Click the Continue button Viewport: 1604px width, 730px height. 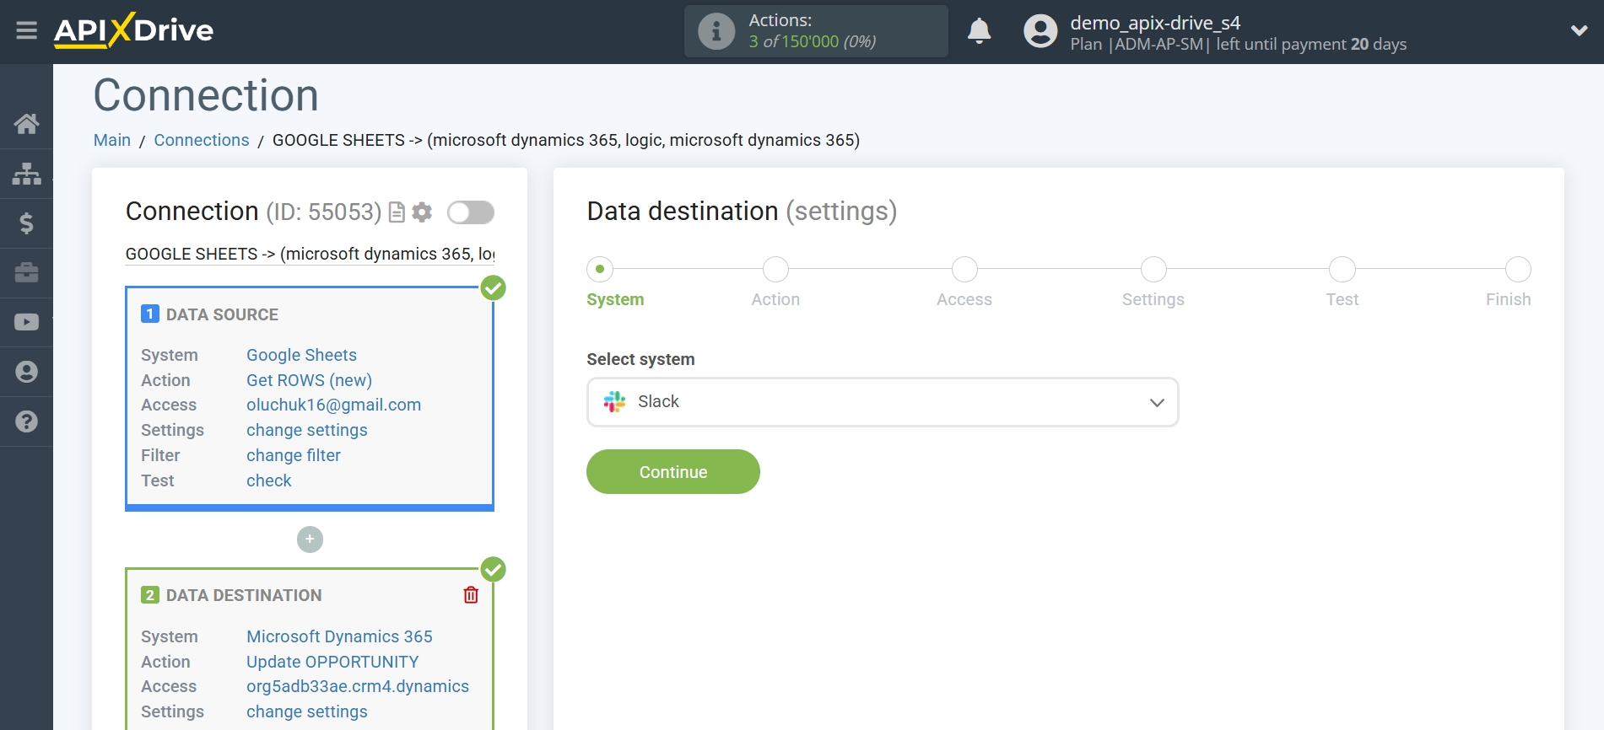click(673, 472)
